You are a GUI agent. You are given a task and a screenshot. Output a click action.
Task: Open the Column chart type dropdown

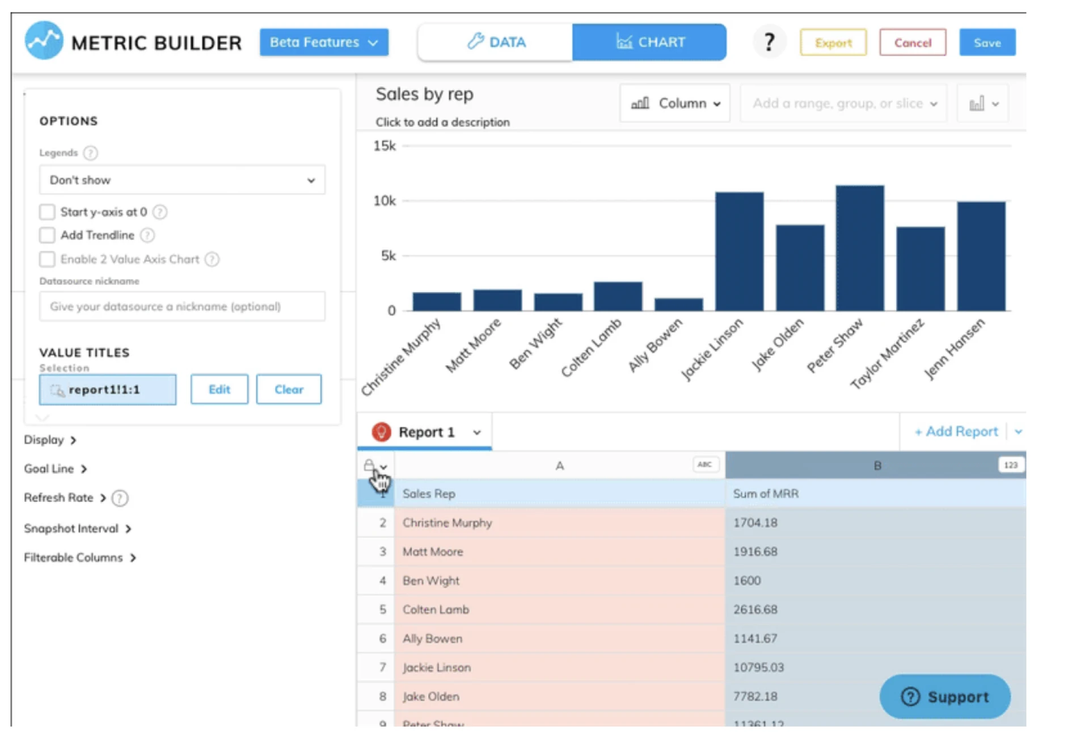[675, 104]
